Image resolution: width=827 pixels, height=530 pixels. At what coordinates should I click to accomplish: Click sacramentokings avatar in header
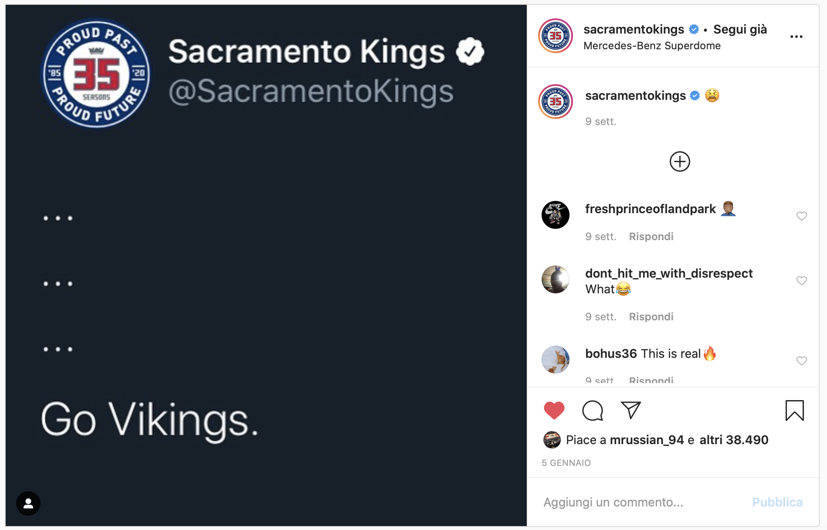coord(556,36)
